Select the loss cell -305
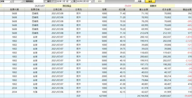192x98 pixels. pyautogui.click(x=182, y=21)
